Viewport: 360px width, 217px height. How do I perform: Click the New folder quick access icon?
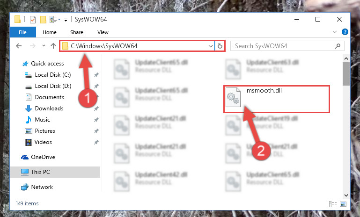click(x=43, y=20)
